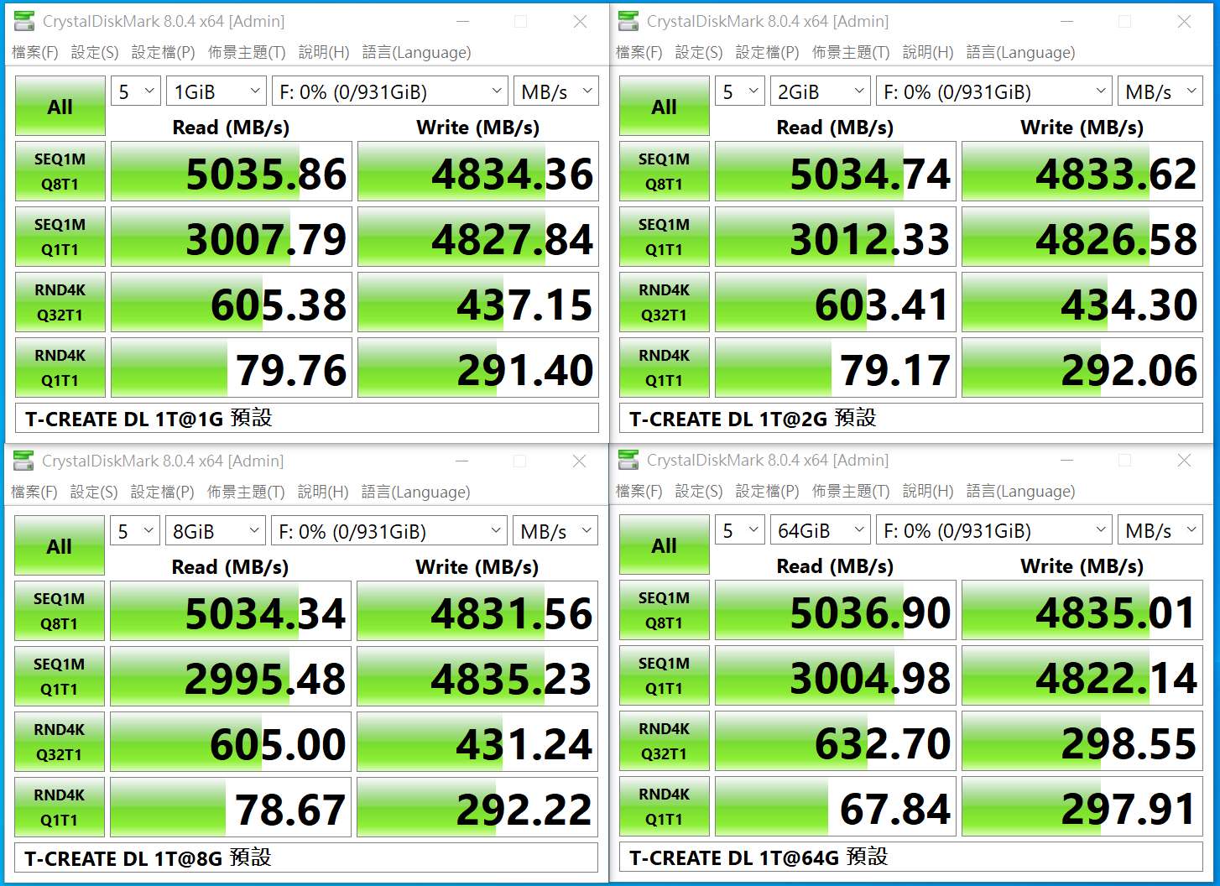Screen dimensions: 1220x886
Task: Open drive selector dropdown in the 8GiB window
Action: point(389,531)
